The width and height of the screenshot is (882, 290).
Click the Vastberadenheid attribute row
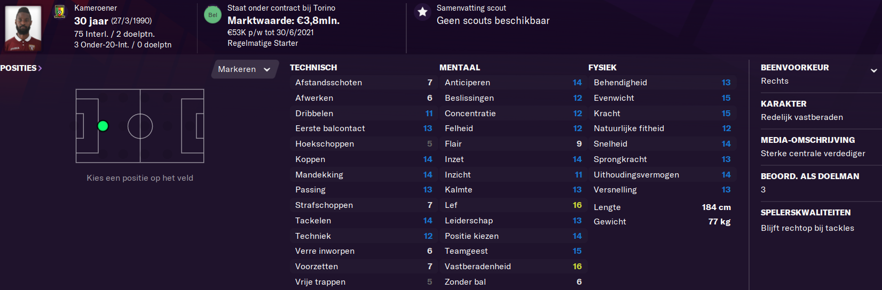513,267
